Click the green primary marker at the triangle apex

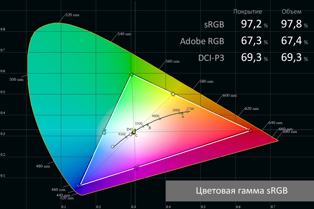point(131,74)
